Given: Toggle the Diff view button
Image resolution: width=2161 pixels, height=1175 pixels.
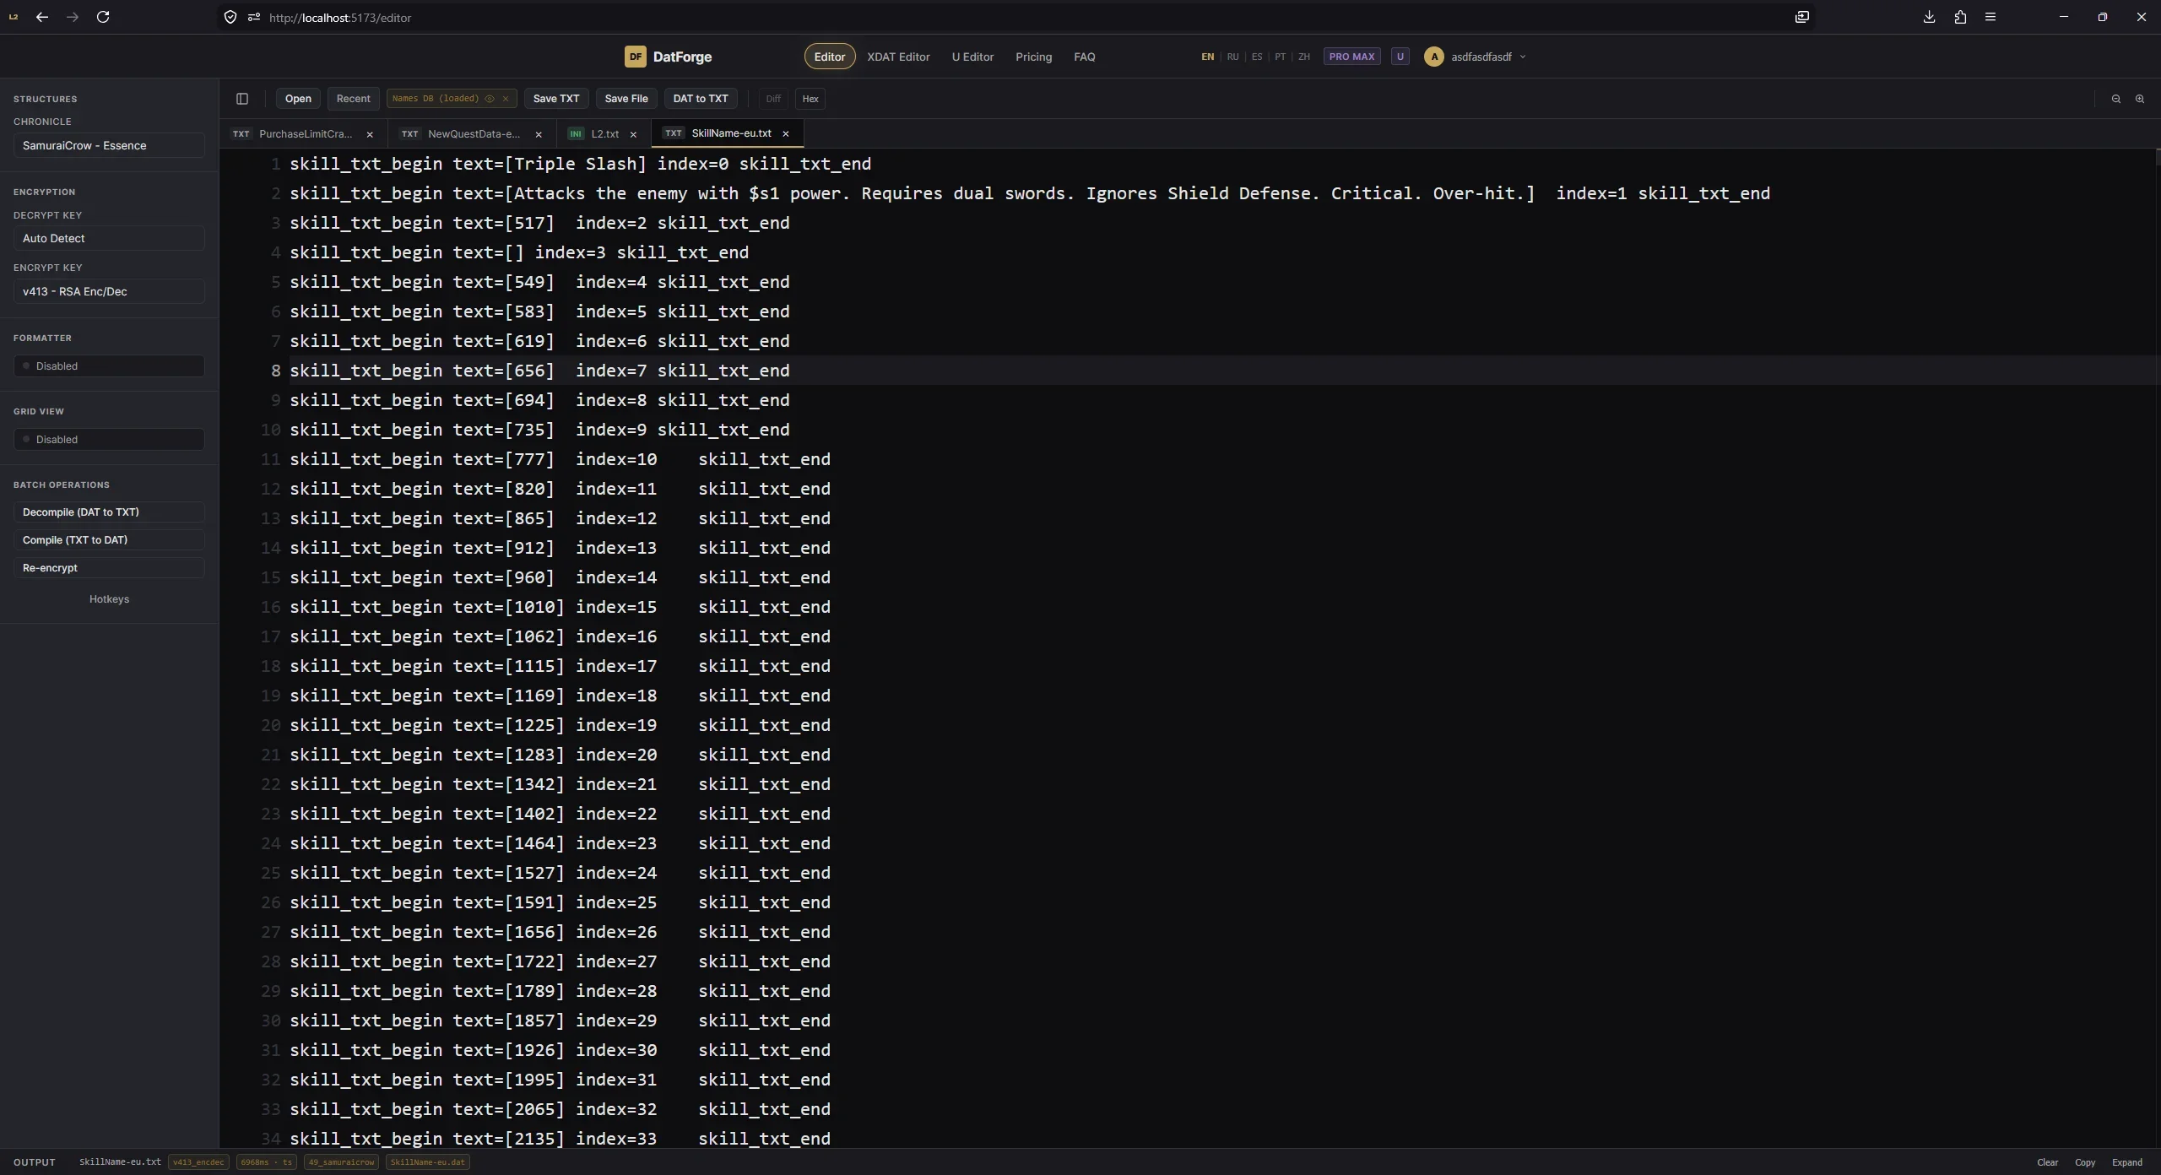Looking at the screenshot, I should (773, 99).
